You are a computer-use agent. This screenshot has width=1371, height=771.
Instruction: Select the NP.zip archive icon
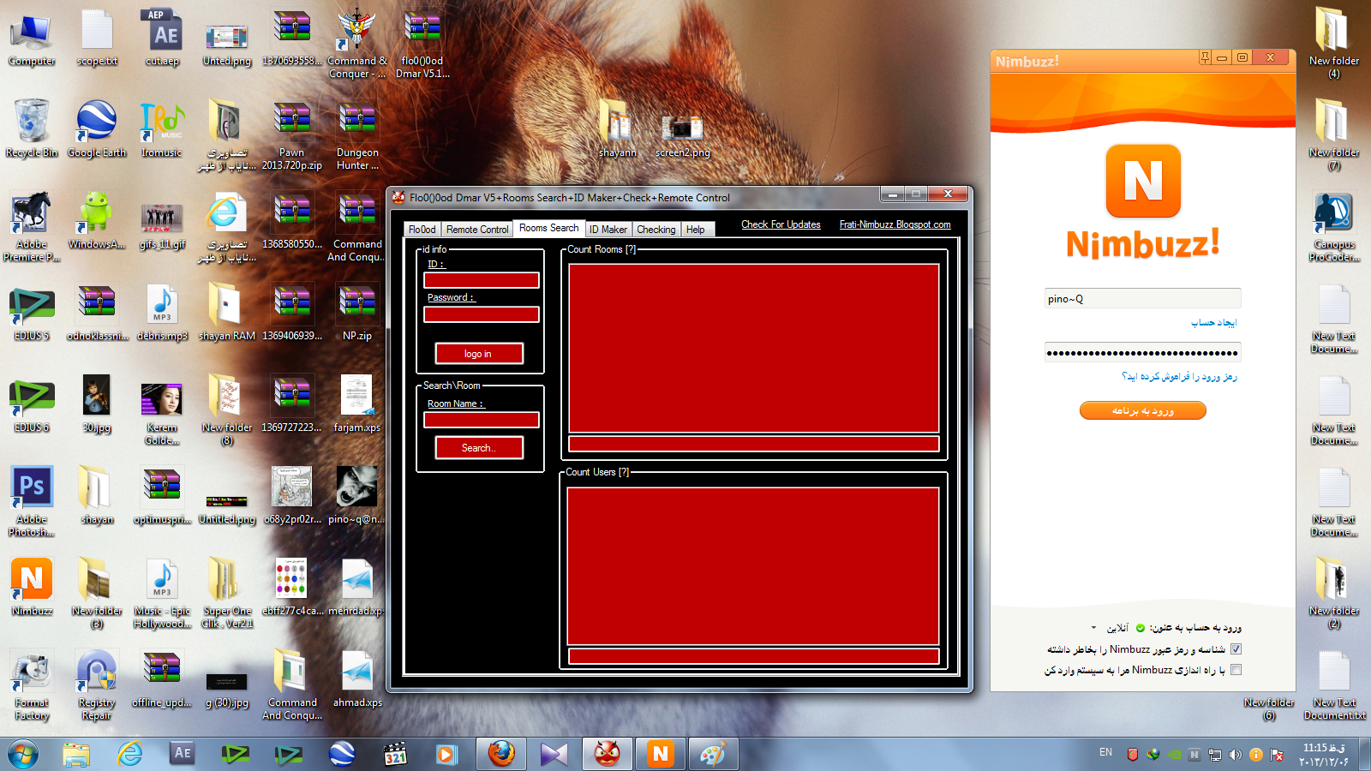pos(357,314)
